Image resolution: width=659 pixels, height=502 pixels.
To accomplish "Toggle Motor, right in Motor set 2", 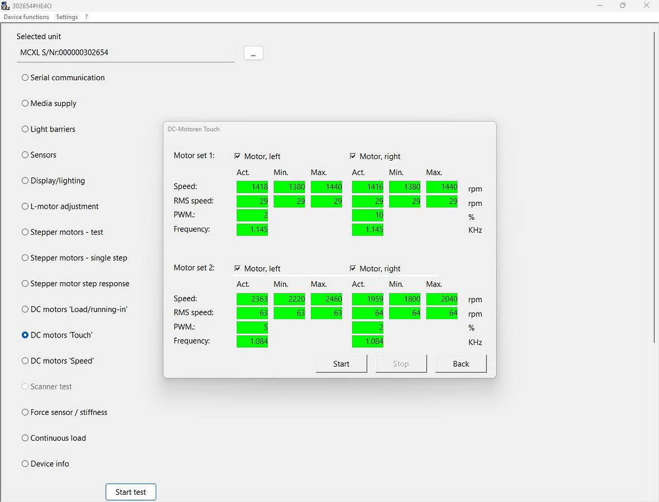I will click(x=353, y=268).
